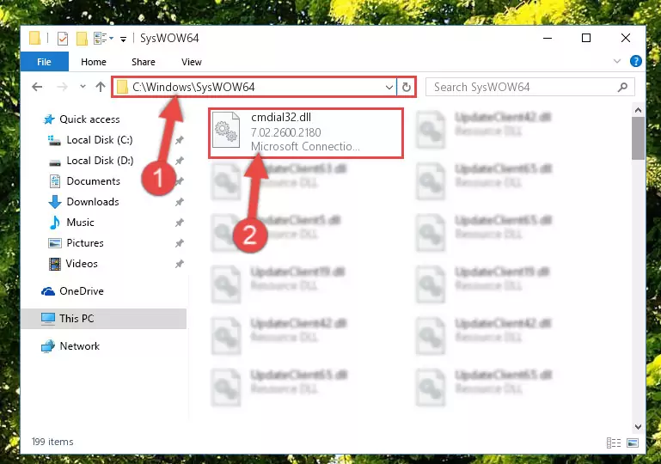Go up one folder level
661x464 pixels.
pyautogui.click(x=101, y=87)
